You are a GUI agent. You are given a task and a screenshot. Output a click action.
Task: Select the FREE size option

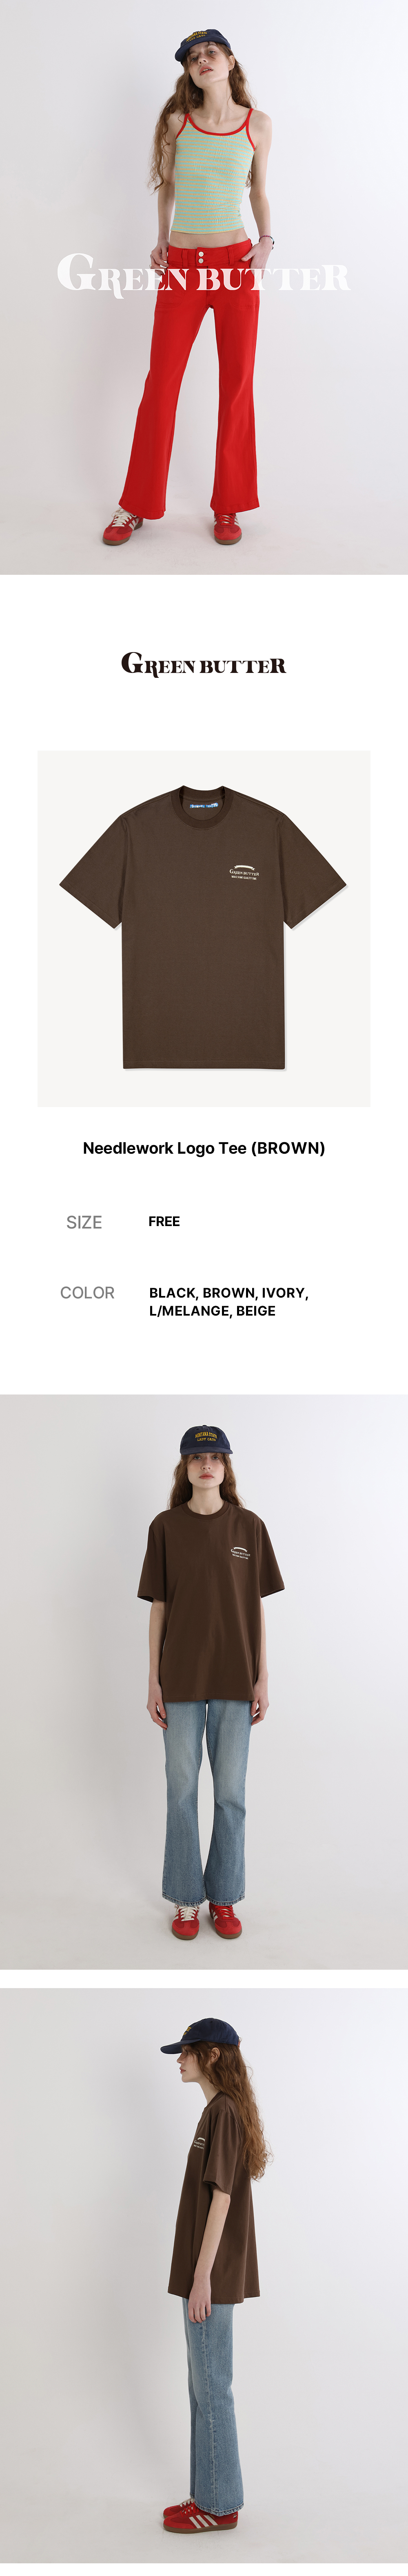[x=164, y=1221]
